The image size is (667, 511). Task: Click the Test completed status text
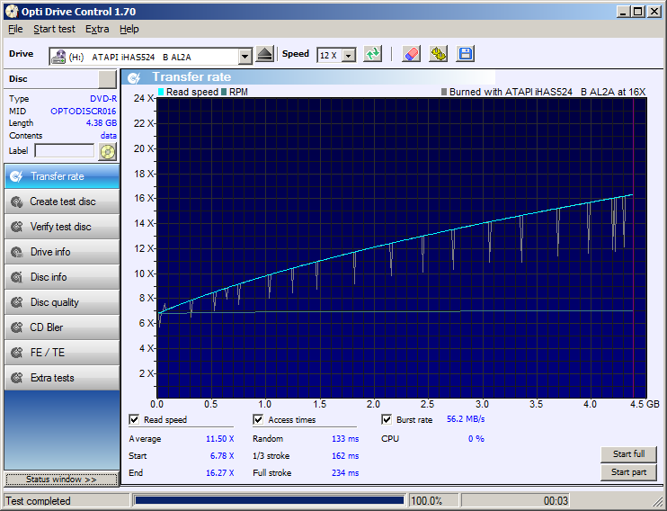coord(38,501)
